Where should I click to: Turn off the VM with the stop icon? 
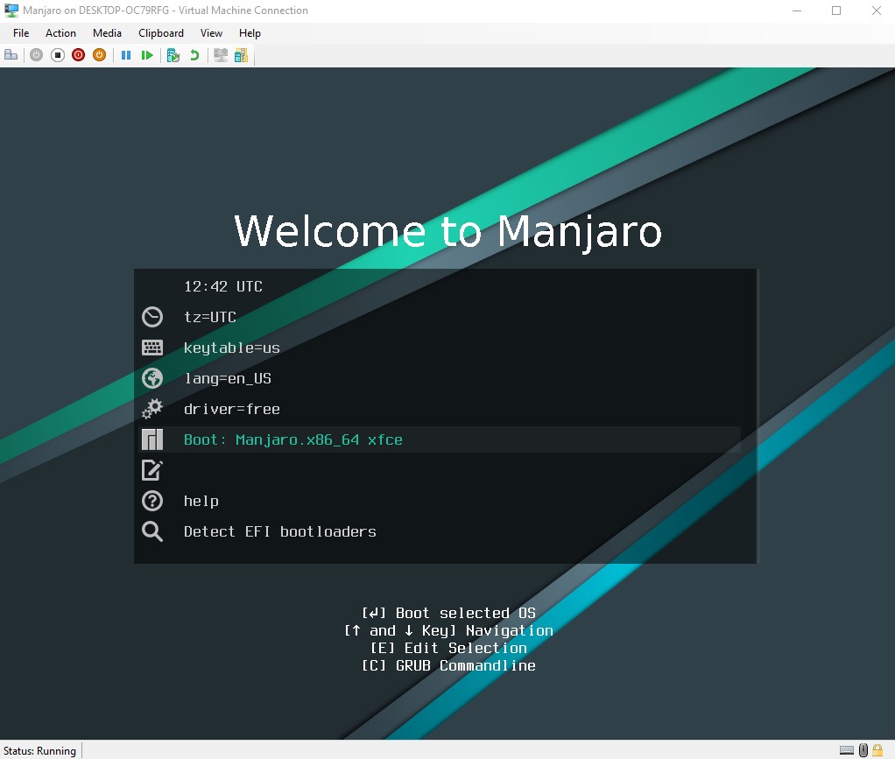point(57,55)
